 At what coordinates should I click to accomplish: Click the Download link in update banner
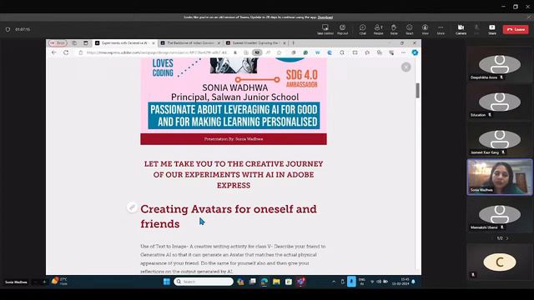pyautogui.click(x=325, y=17)
